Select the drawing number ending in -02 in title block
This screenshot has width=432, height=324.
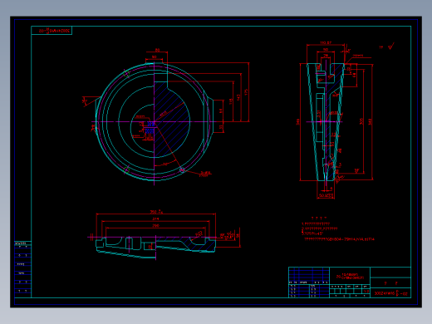point(390,293)
